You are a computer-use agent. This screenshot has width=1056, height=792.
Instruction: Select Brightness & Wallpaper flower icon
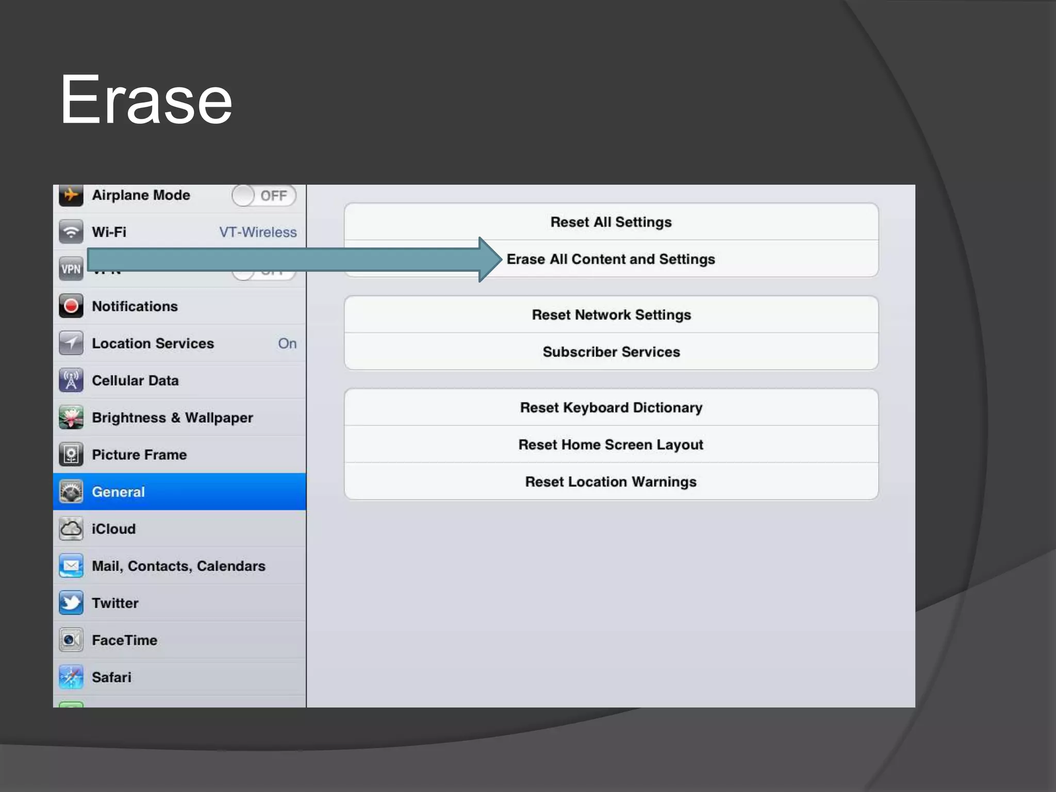pos(71,418)
